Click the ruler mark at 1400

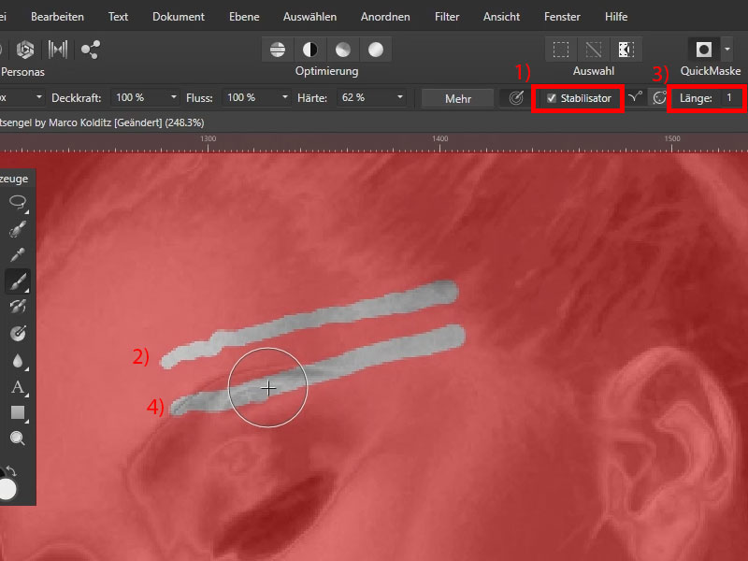click(x=439, y=138)
